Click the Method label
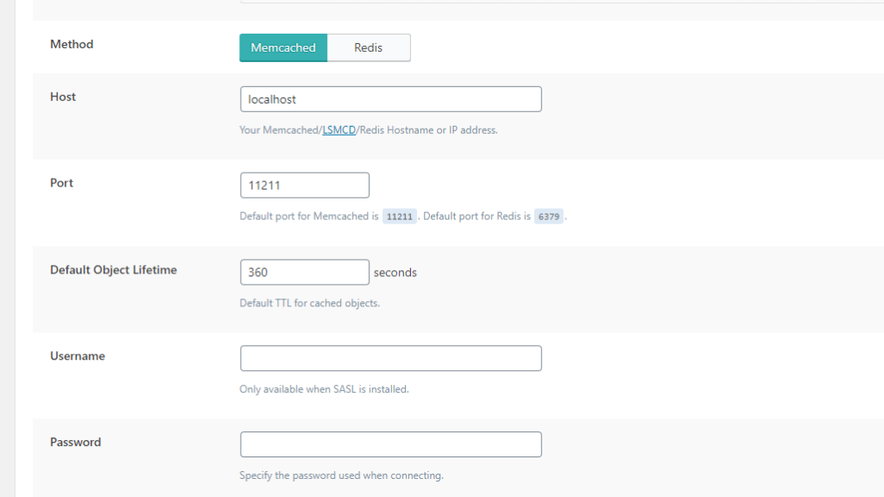884x497 pixels. (72, 44)
